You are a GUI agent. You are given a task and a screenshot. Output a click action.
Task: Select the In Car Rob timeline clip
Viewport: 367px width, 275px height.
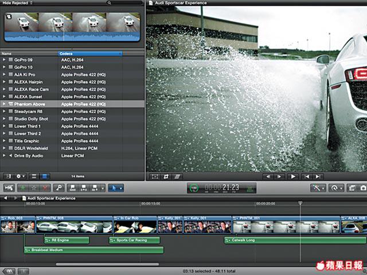(x=135, y=225)
